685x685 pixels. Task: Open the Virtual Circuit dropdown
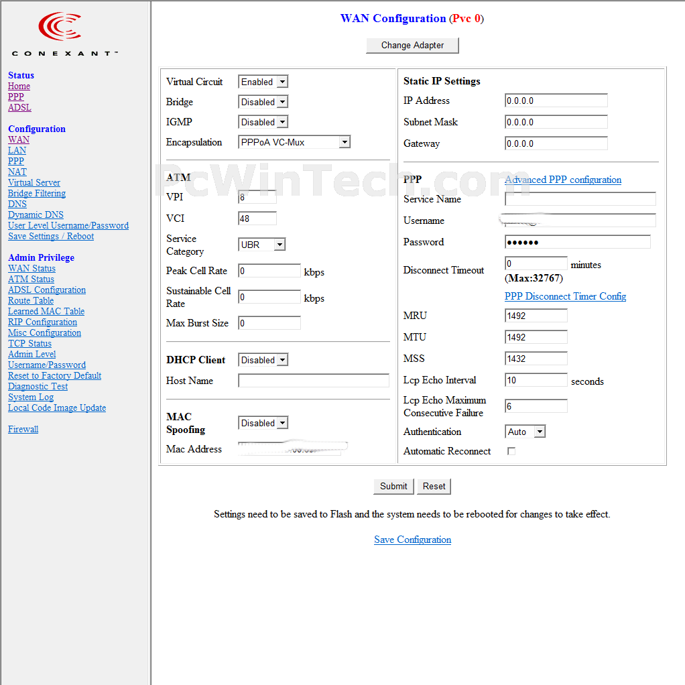[263, 82]
